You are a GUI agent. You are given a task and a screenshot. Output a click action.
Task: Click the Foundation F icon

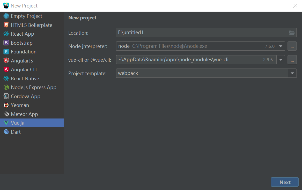tap(6, 52)
